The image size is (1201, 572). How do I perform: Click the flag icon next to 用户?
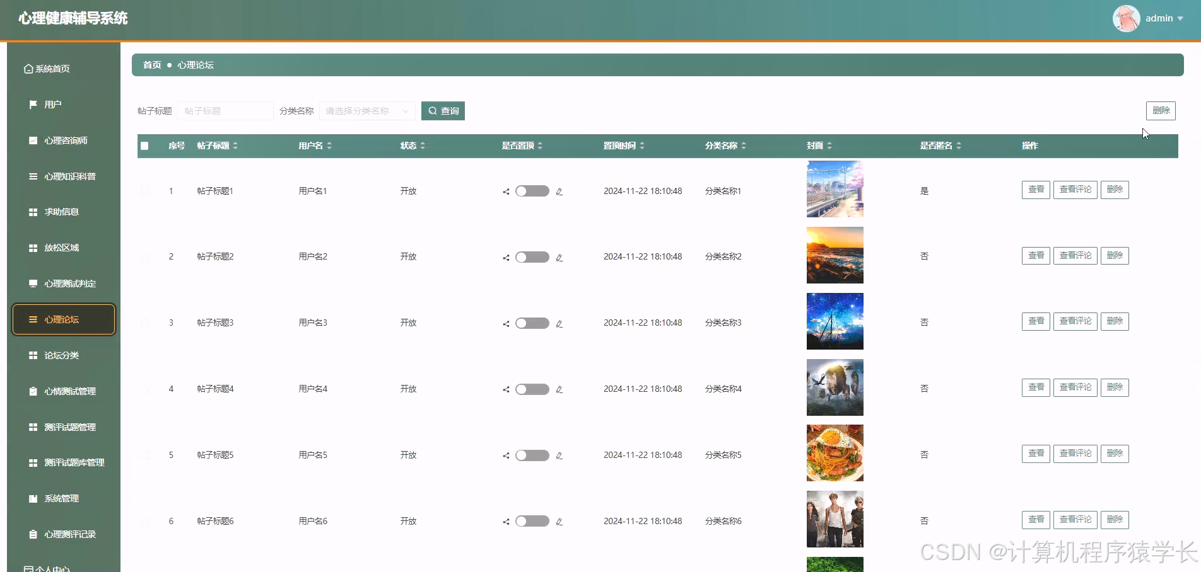pyautogui.click(x=33, y=105)
